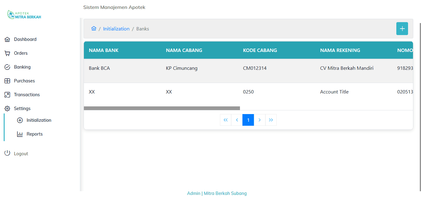Go to Purchases in sidebar
This screenshot has height=198, width=421.
(24, 81)
